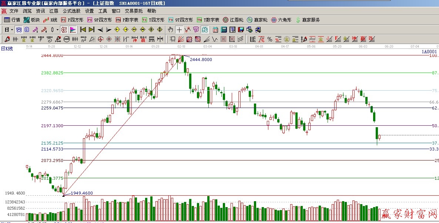The width and height of the screenshot is (439, 223).
Task: Open the 江恩轮 Gann wheel tool
Action: click(233, 20)
